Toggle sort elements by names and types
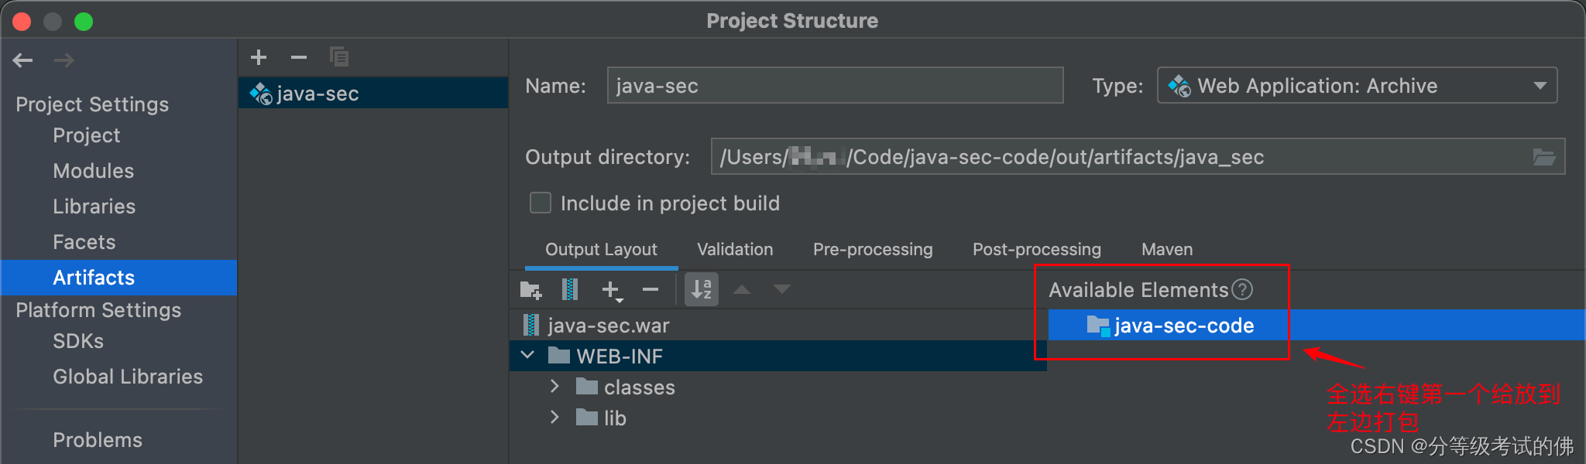 702,290
